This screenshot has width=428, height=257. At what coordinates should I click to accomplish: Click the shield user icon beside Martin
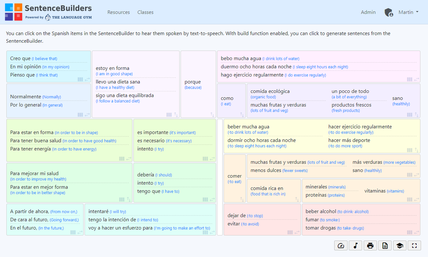(389, 12)
